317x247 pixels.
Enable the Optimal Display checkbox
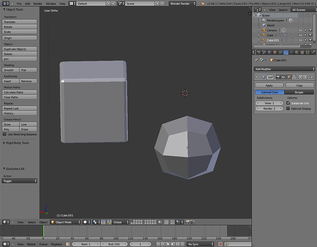pyautogui.click(x=288, y=109)
